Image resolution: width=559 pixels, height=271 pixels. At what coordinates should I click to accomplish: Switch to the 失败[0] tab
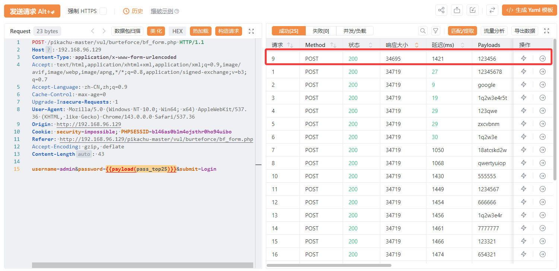321,31
